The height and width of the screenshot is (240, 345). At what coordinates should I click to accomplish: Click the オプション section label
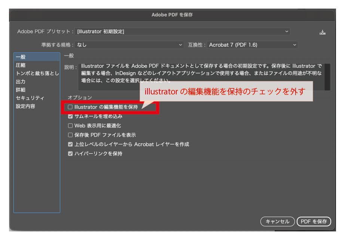point(80,97)
